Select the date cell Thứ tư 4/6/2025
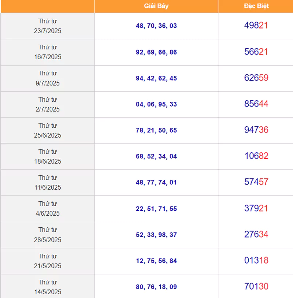The width and height of the screenshot is (293, 298). [48, 208]
